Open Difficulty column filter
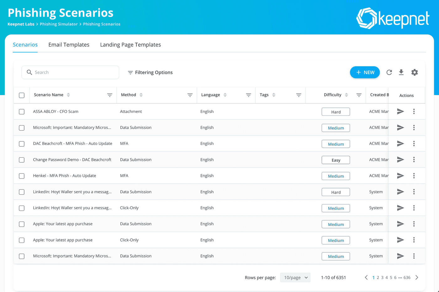Viewport: 439px width, 292px height. (x=359, y=95)
